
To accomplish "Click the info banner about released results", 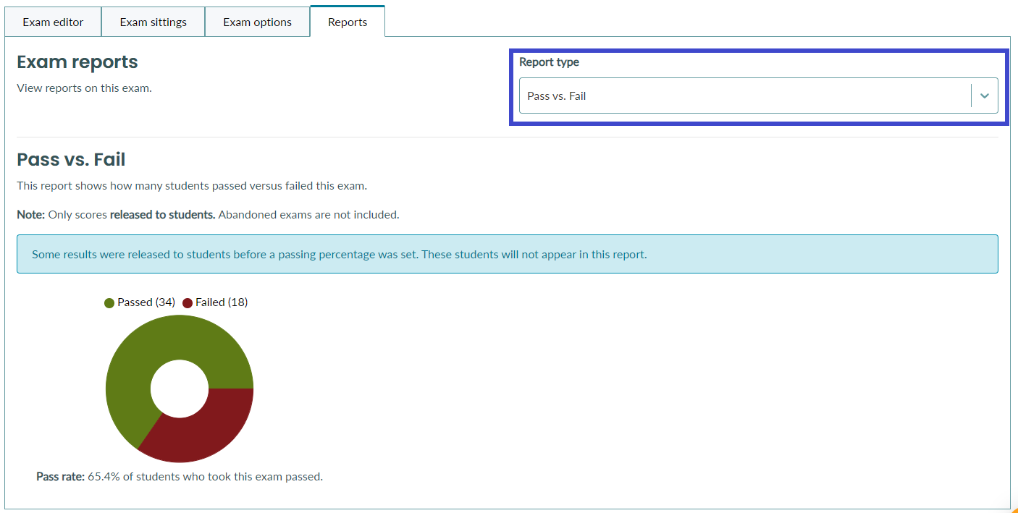I will (507, 253).
